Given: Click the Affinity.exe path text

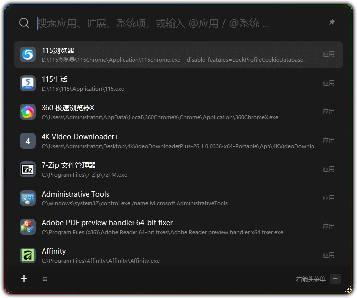Looking at the screenshot, I should [100, 261].
